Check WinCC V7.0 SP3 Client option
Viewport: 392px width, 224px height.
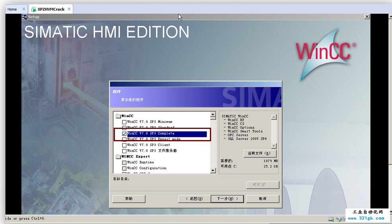pyautogui.click(x=124, y=145)
